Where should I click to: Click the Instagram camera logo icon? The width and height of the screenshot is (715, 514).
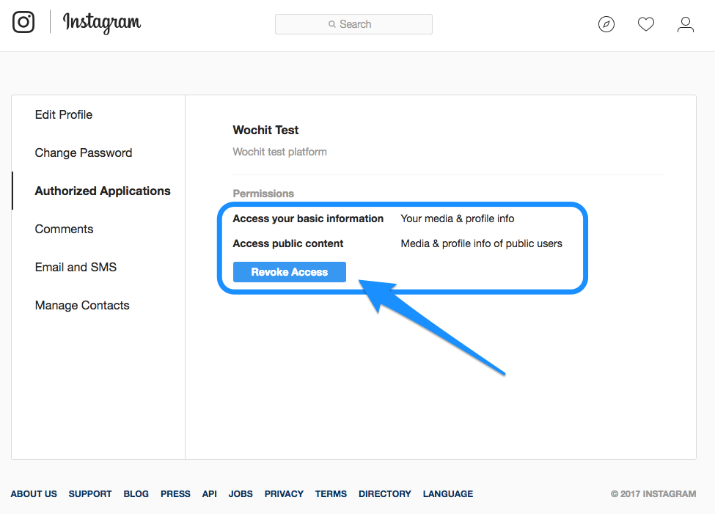coord(23,22)
